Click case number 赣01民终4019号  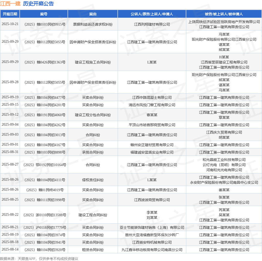coord(45,190)
